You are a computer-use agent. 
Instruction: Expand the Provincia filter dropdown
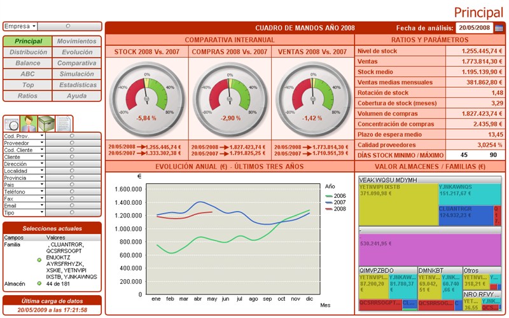click(x=42, y=177)
